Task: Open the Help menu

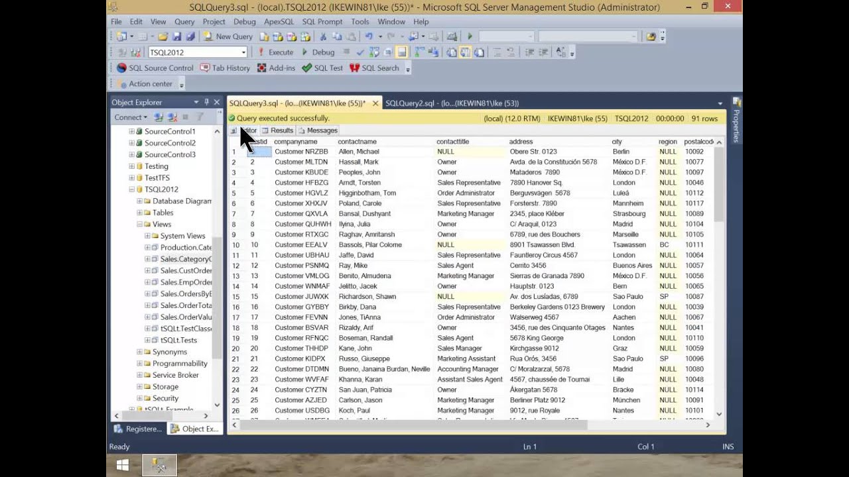Action: tap(421, 22)
